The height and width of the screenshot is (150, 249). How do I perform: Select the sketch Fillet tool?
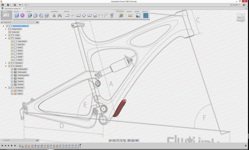coord(106,15)
